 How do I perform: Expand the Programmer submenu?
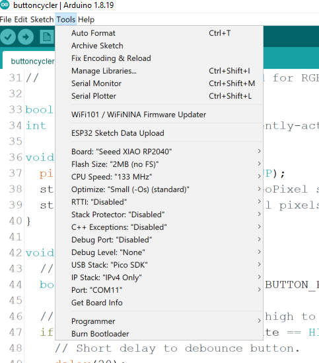click(x=159, y=321)
